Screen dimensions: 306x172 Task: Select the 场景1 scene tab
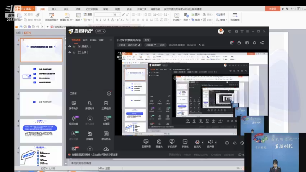(x=101, y=40)
